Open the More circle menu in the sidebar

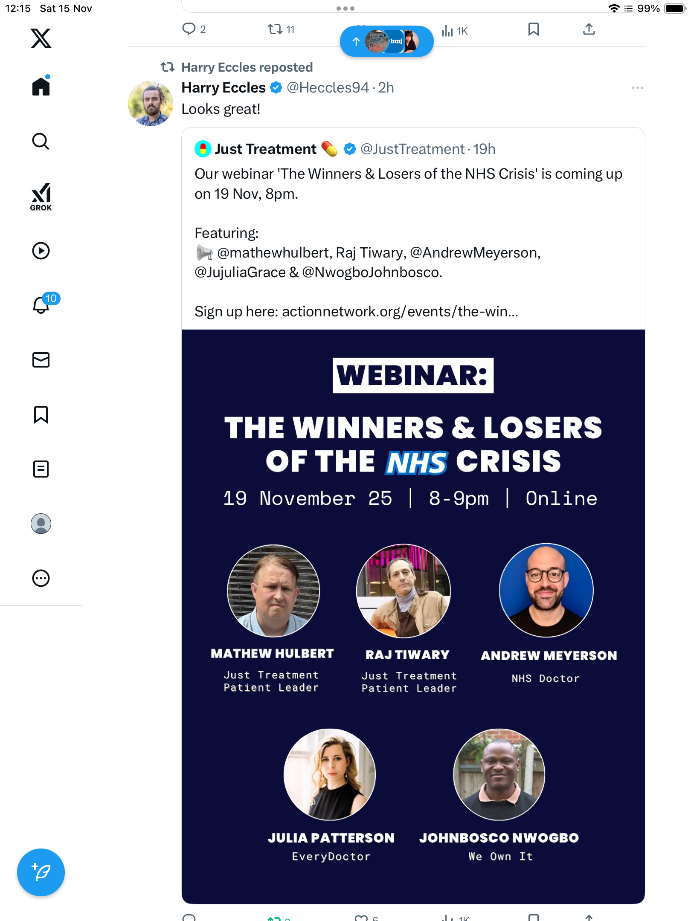tap(41, 578)
